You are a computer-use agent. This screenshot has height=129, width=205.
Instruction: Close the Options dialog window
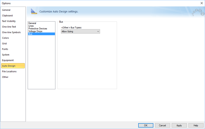point(201,3)
